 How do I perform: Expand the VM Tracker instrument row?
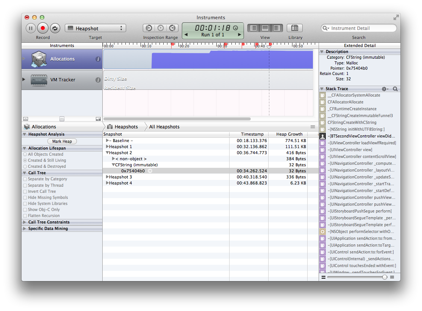(x=24, y=80)
